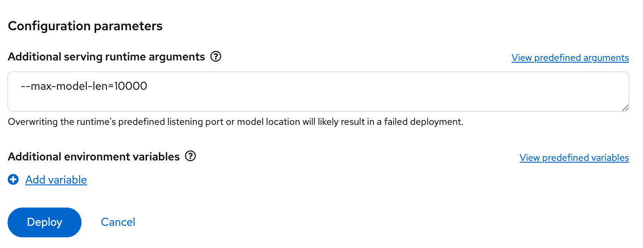Open View predefined variables link
Viewport: 643px width, 248px height.
[x=574, y=158]
